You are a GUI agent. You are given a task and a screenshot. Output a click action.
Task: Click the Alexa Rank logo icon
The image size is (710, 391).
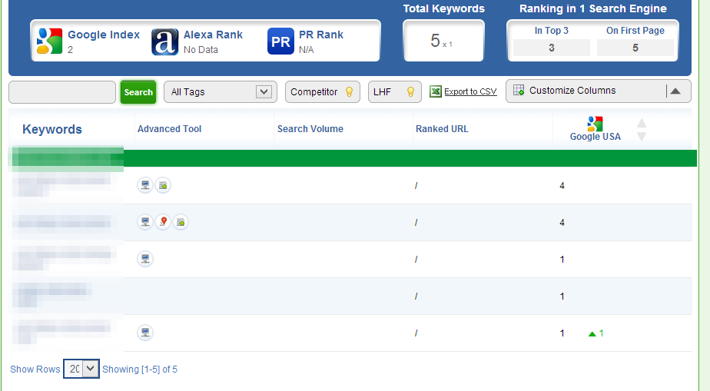point(164,41)
